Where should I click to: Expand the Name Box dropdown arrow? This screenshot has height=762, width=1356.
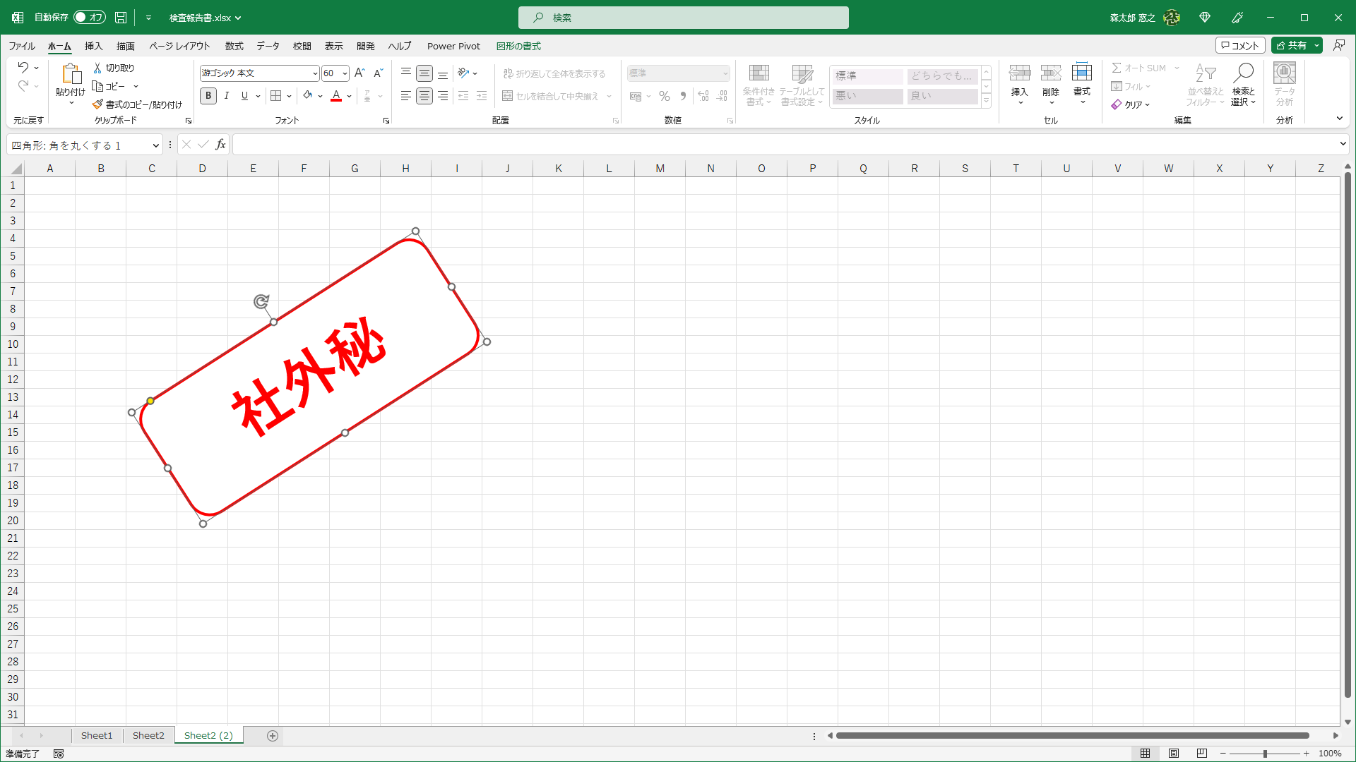pos(155,145)
